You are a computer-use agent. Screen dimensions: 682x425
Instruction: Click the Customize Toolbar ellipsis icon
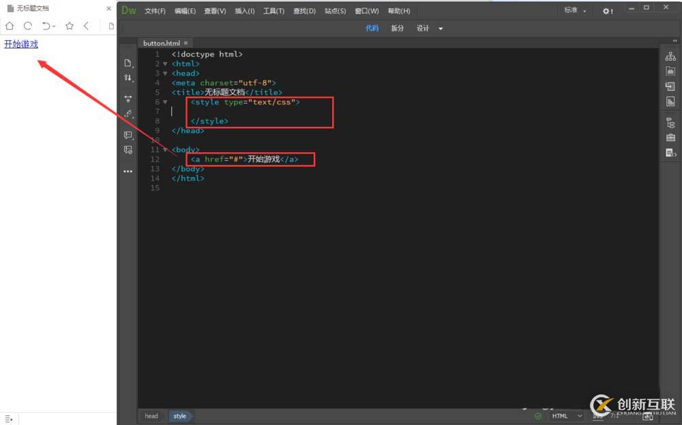pyautogui.click(x=128, y=171)
